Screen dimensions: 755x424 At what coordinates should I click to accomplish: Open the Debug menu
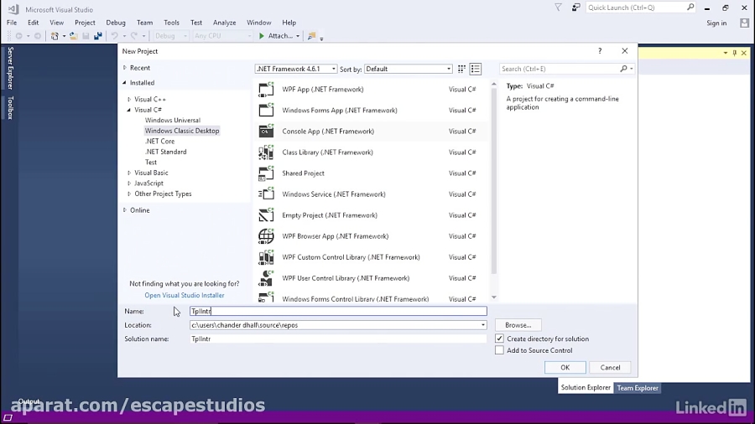point(116,23)
